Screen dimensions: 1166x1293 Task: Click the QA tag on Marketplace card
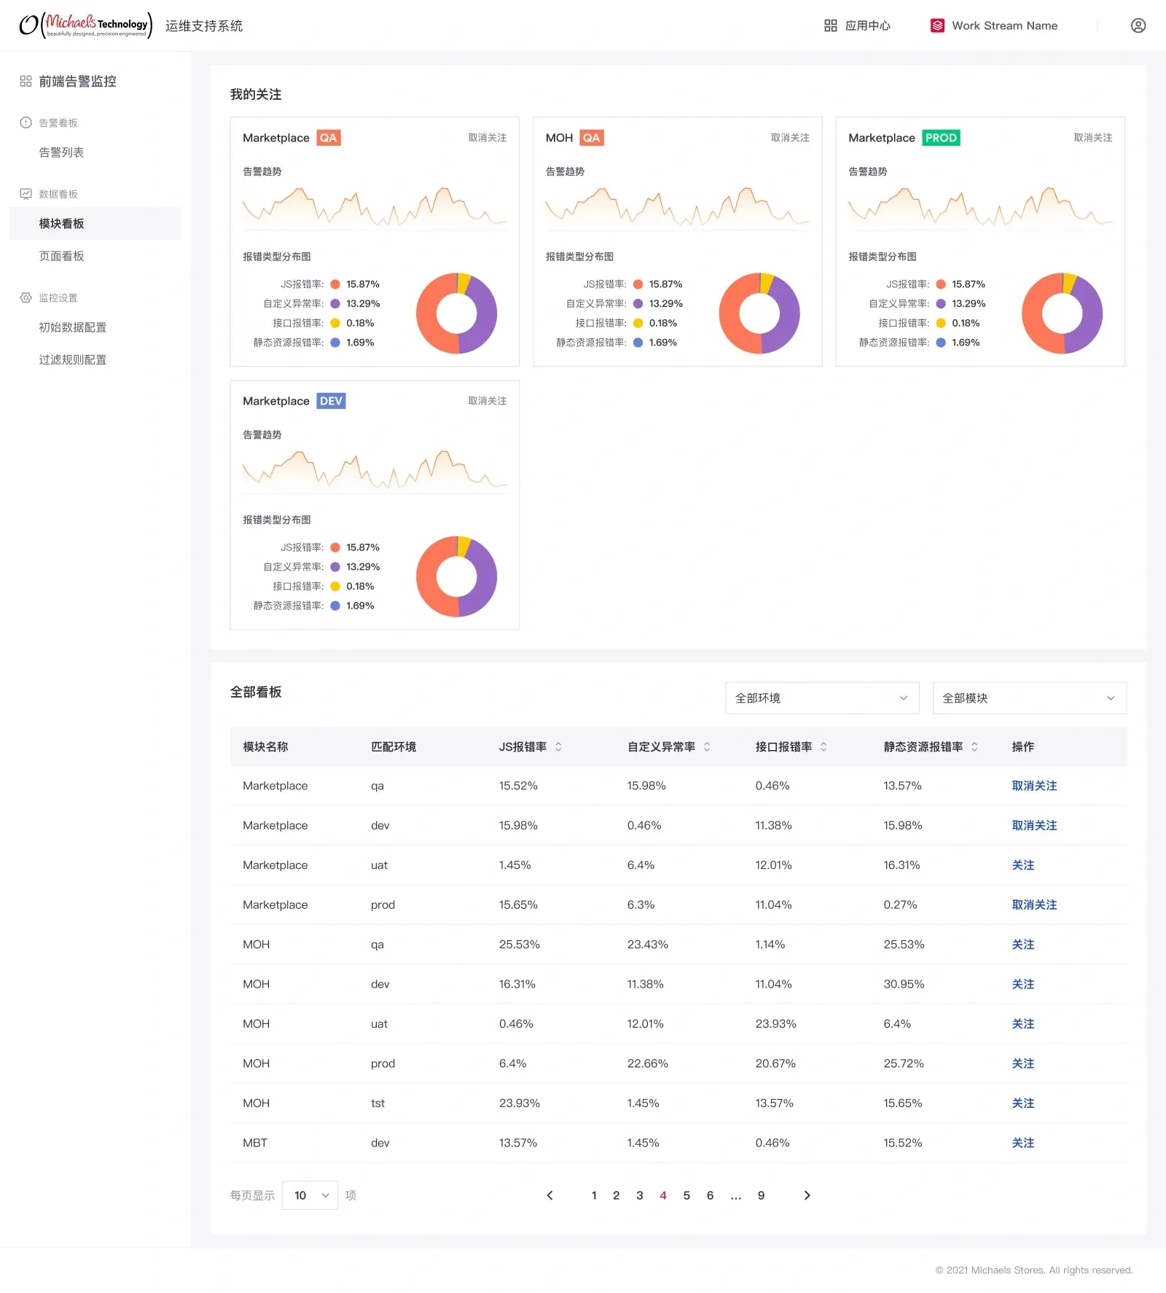point(329,138)
